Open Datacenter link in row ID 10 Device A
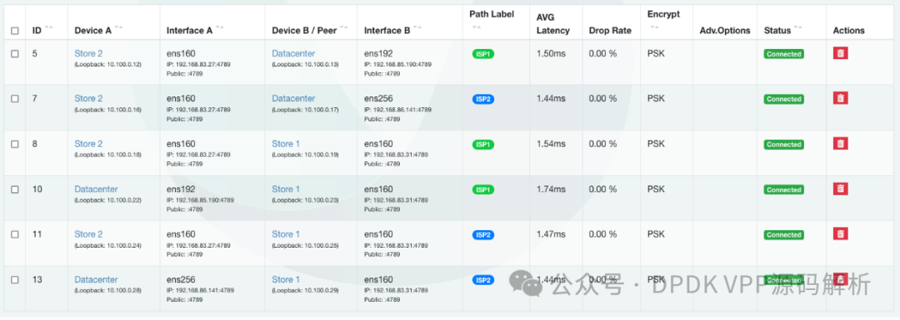The height and width of the screenshot is (320, 900). coord(96,189)
